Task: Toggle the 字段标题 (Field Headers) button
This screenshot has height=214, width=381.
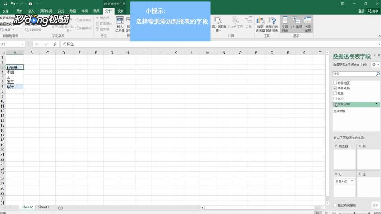Action: coord(307,24)
